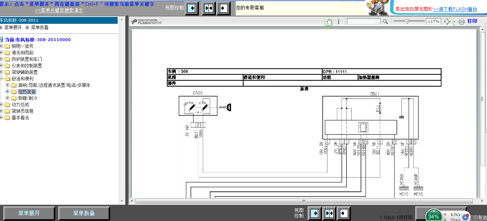487x221 pixels.
Task: Click the customer service cartoon icon
Action: [377, 7]
